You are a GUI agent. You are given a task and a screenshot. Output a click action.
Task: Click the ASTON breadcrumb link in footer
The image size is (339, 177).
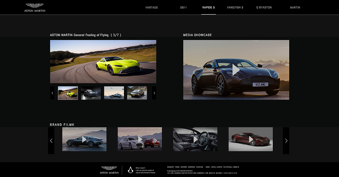[x=214, y=167]
